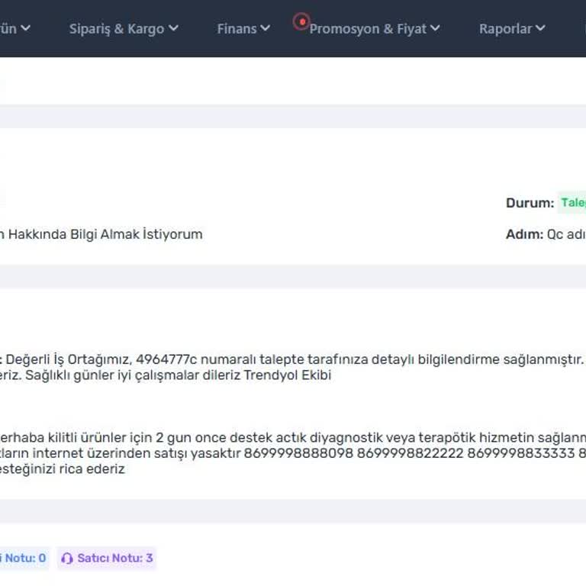Viewport: 586px width, 586px height.
Task: Click the red notification dot on Promosyon
Action: coord(301,21)
